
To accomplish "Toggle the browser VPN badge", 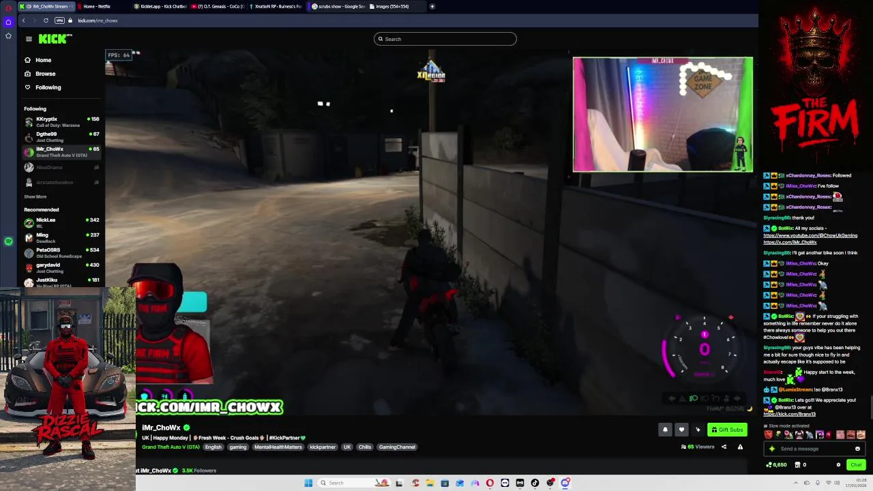I will coord(59,20).
